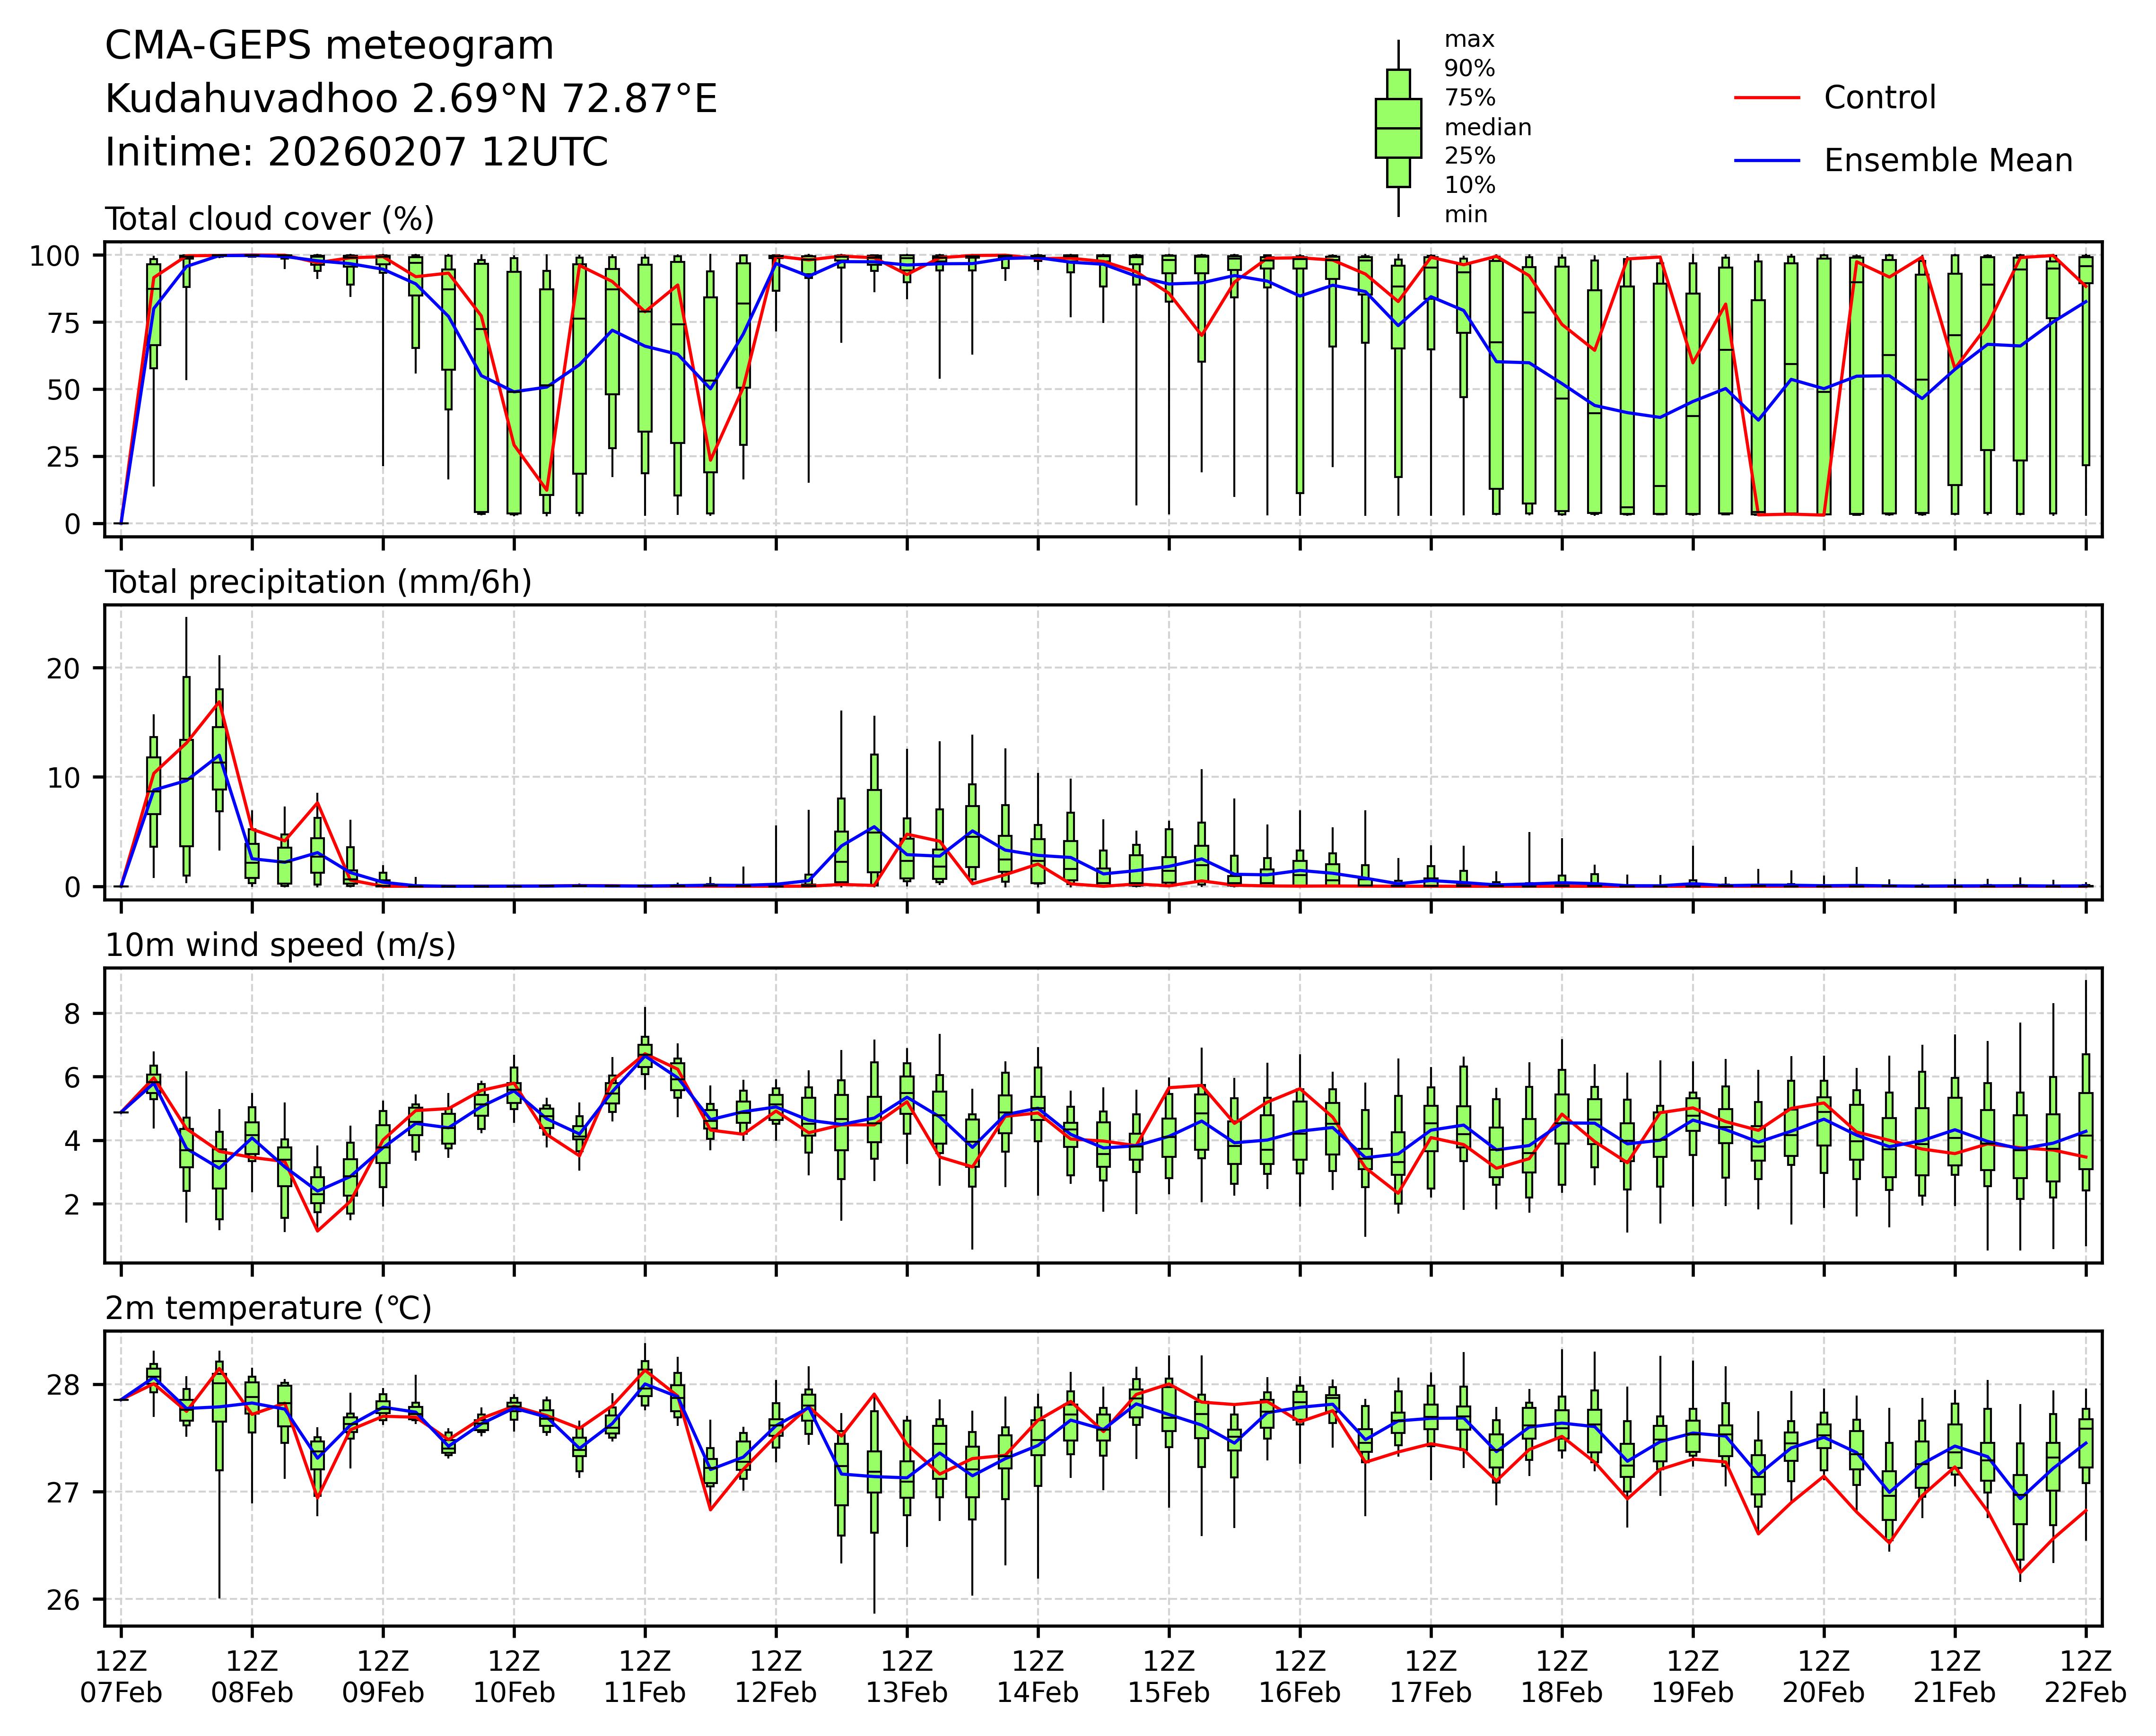The height and width of the screenshot is (1736, 2156).
Task: Click the '12Z 13Feb' x-axis label
Action: [x=907, y=1677]
